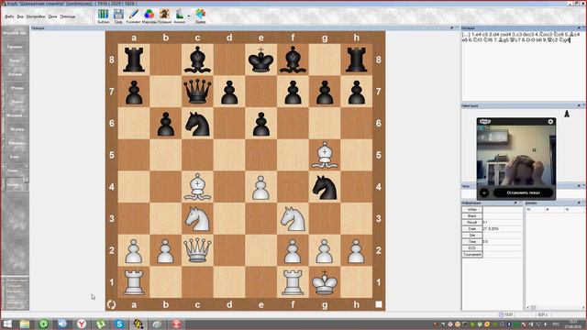This screenshot has width=587, height=330.
Task: Select the black pawn on b6
Action: point(165,124)
